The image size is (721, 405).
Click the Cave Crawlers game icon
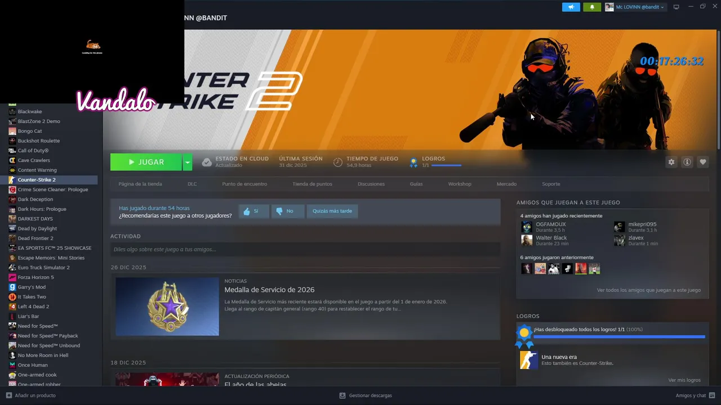tap(12, 160)
